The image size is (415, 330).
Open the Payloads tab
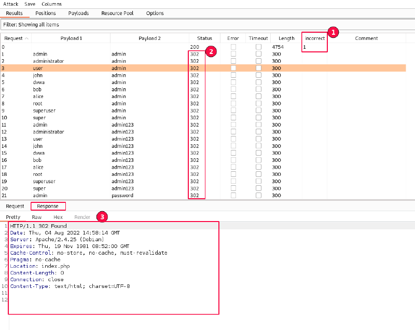[78, 13]
